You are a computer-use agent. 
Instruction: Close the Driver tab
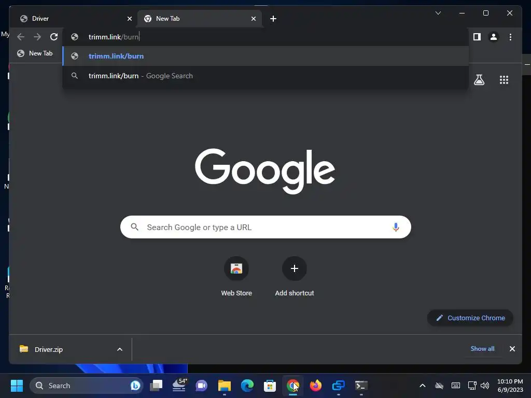[129, 19]
